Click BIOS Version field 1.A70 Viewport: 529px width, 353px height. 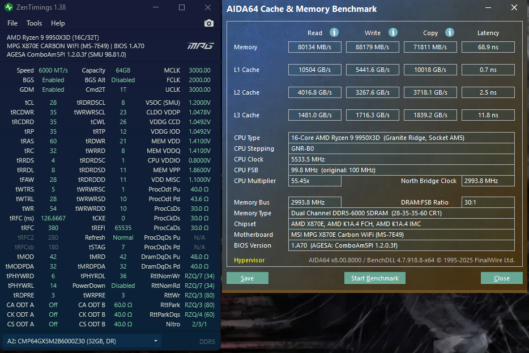[401, 246]
